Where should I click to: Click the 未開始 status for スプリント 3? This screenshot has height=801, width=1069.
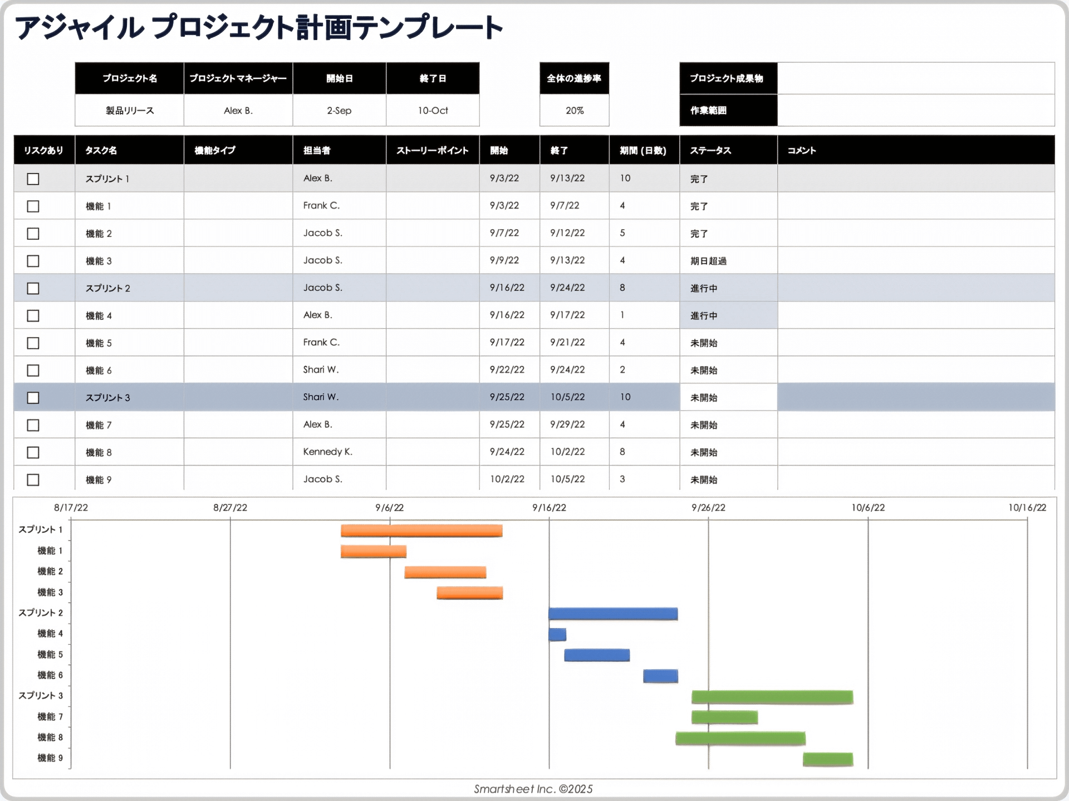704,398
